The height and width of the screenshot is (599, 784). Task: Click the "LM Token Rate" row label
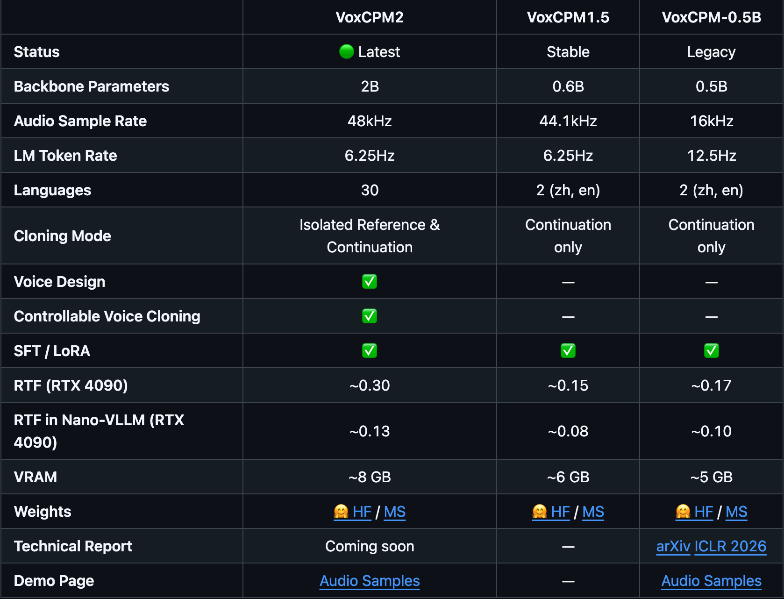point(65,156)
